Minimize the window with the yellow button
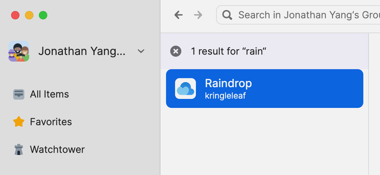Screen dimensions: 380x175 29,16
